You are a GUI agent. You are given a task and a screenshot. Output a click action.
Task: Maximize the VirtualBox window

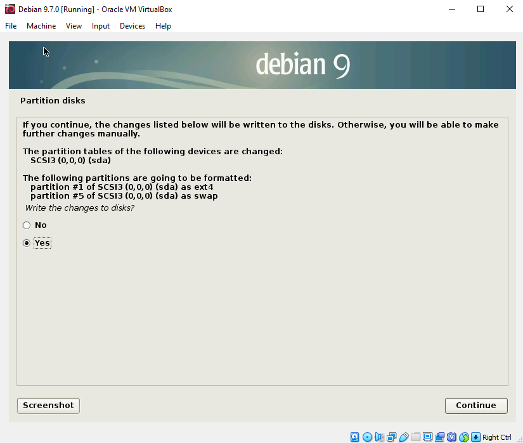coord(481,9)
